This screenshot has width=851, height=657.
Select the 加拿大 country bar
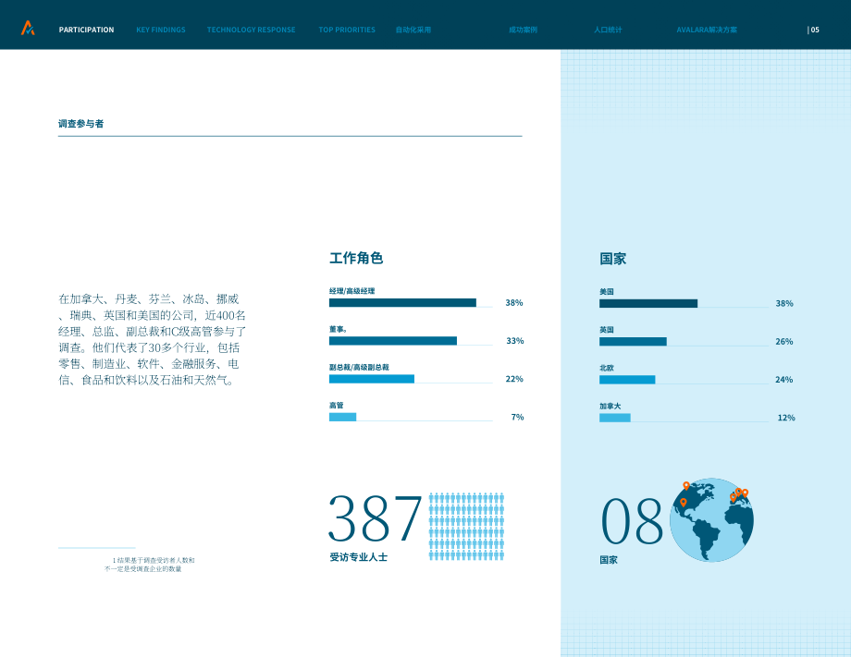(x=615, y=418)
